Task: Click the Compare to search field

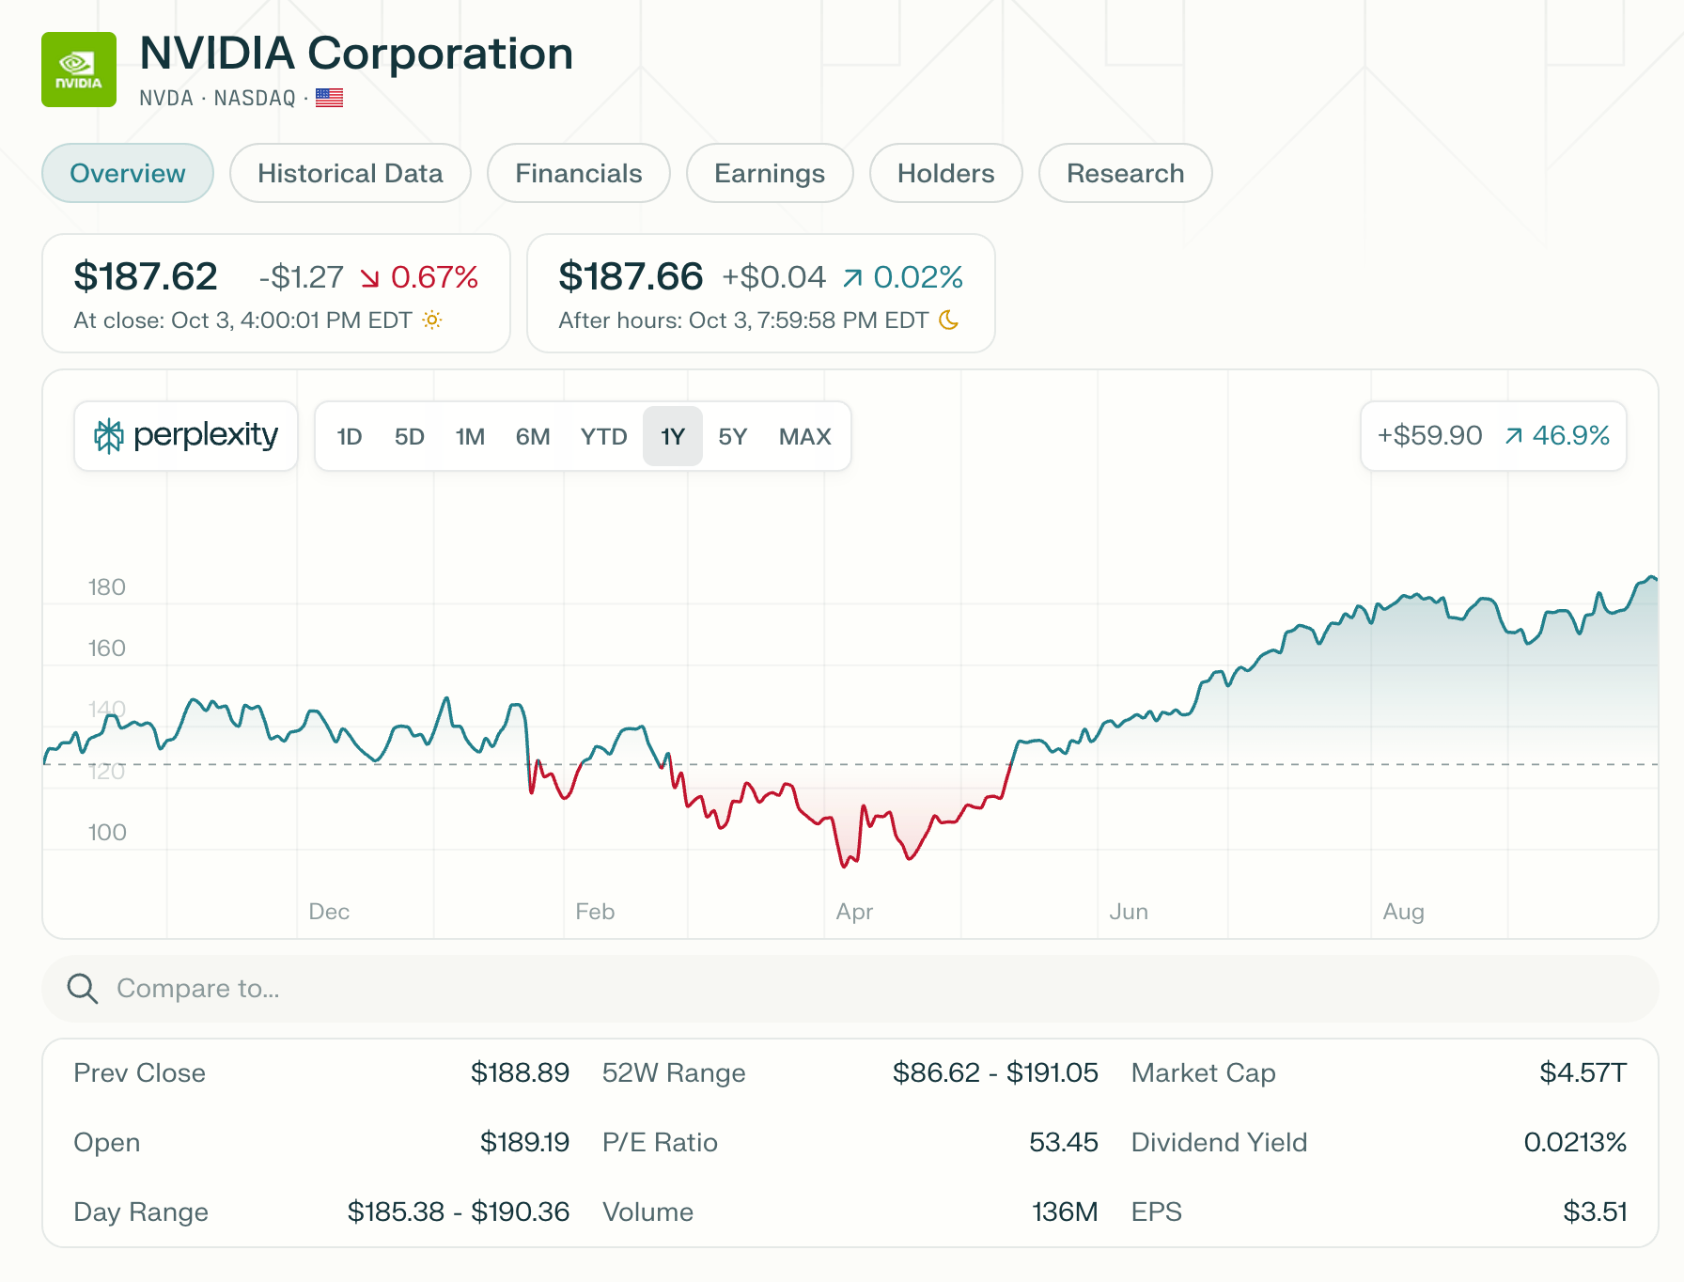Action: click(846, 989)
